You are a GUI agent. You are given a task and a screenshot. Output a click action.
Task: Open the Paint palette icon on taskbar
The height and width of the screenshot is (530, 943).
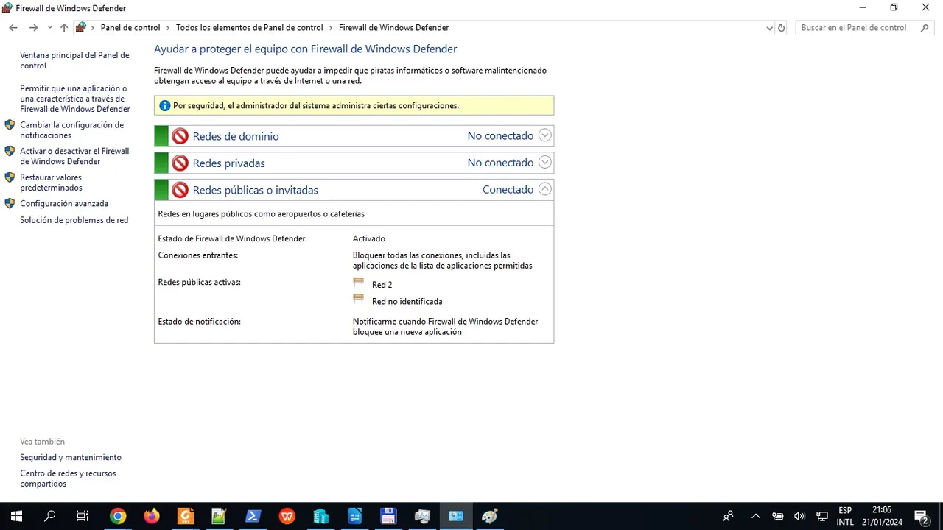point(490,516)
